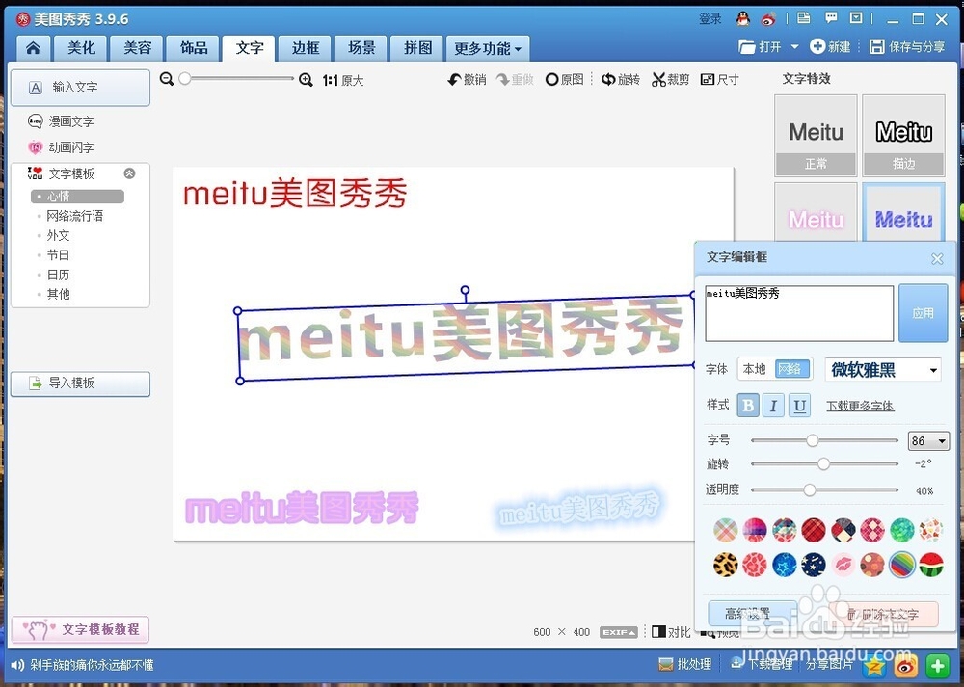
Task: Open Batch processing (批处理) from the bottom bar
Action: [x=684, y=664]
